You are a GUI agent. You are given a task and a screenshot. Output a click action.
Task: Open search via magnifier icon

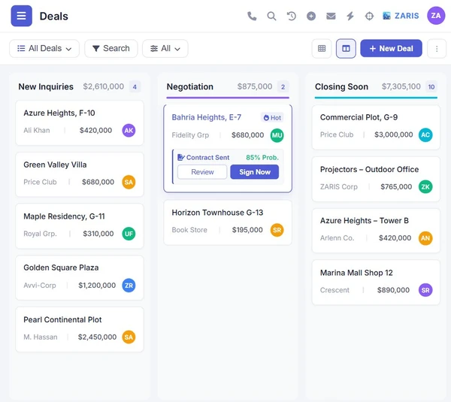click(271, 16)
